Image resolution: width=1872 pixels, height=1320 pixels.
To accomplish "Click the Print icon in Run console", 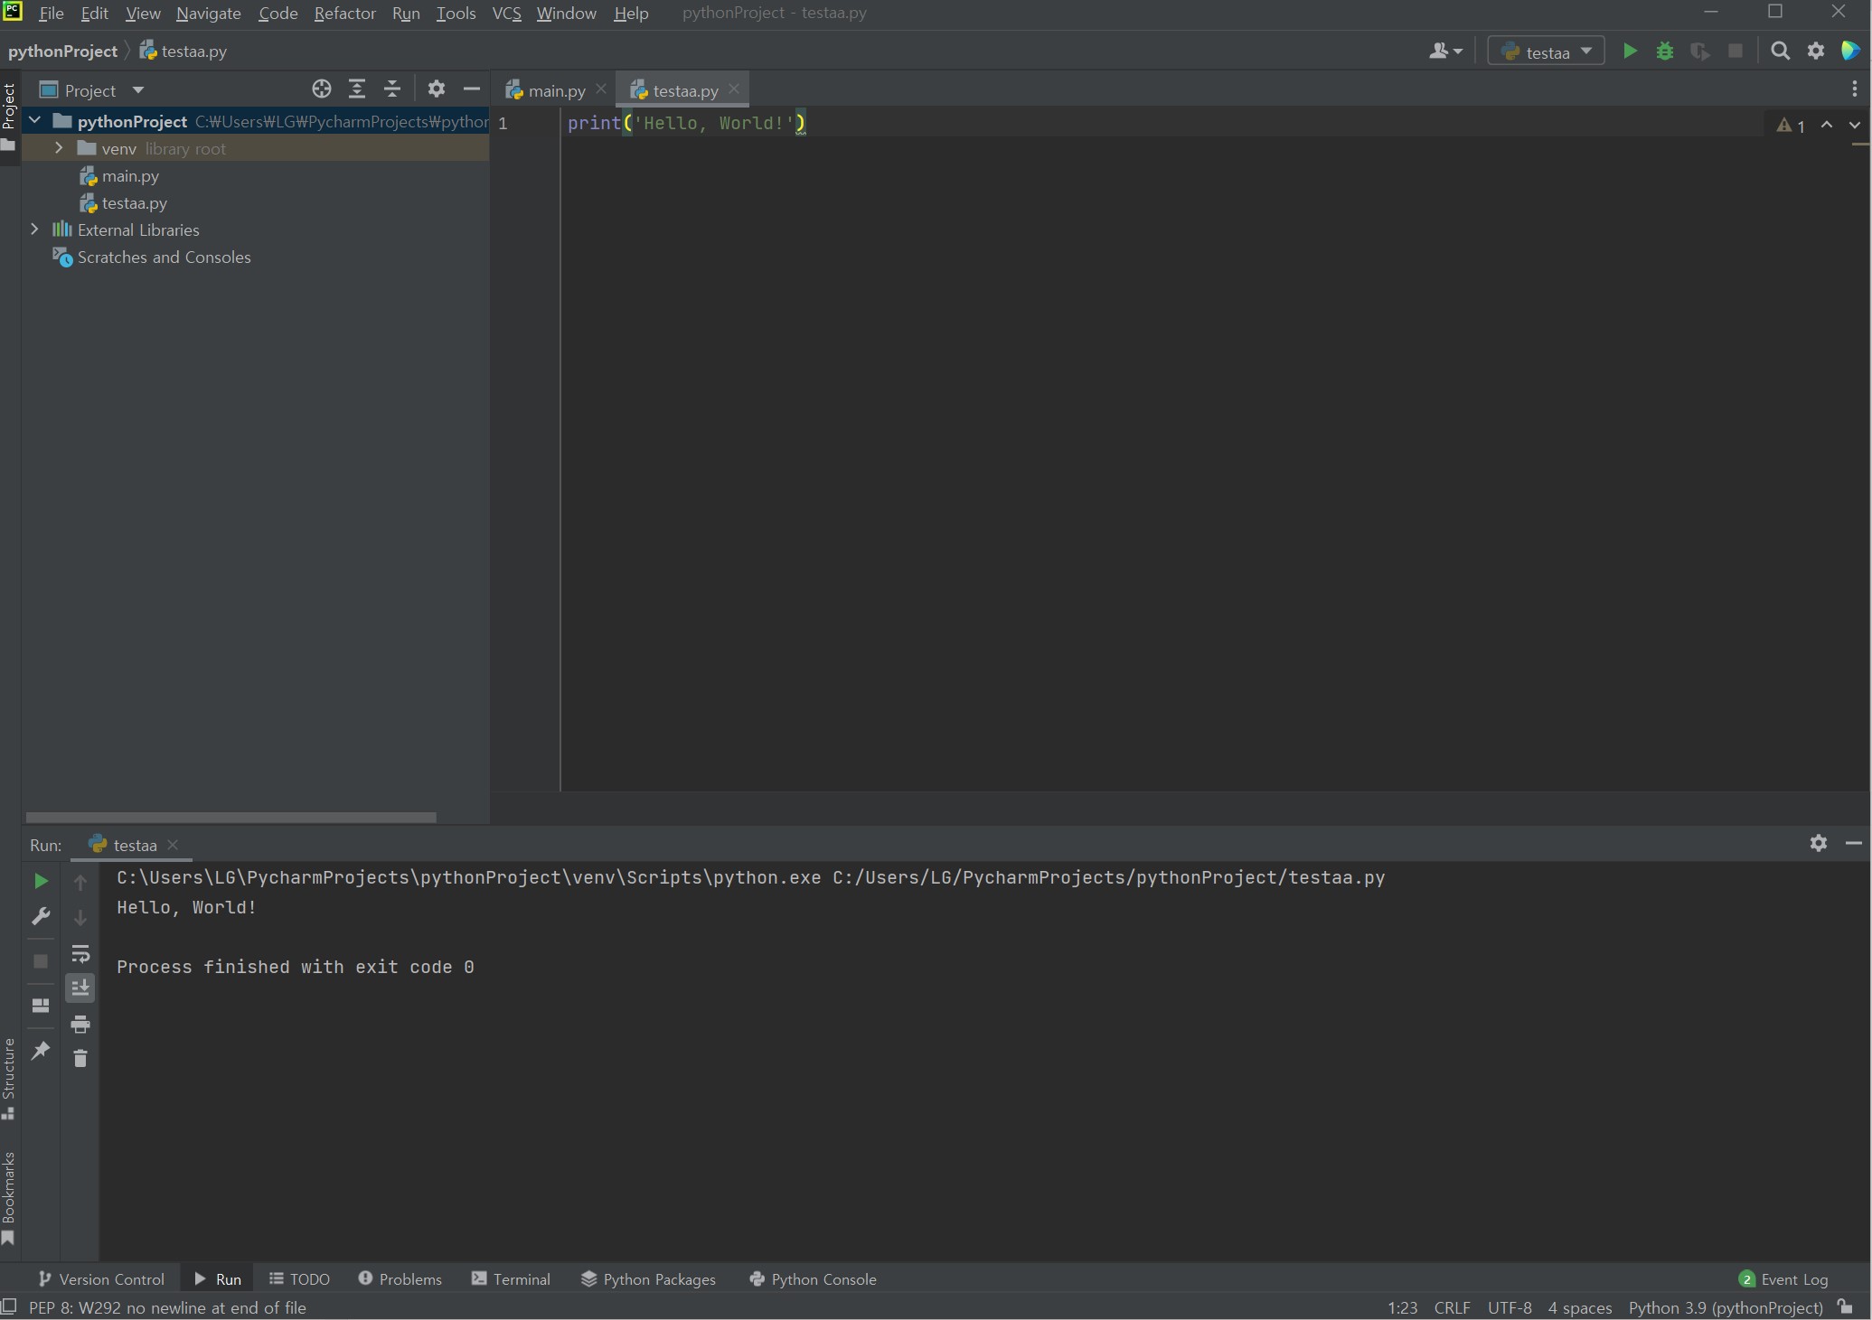I will click(x=80, y=1024).
